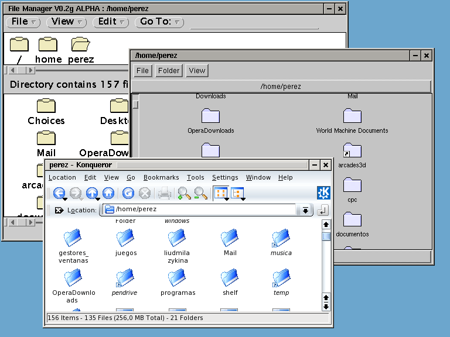Click the perez open folder icon
450x337 pixels.
point(81,50)
